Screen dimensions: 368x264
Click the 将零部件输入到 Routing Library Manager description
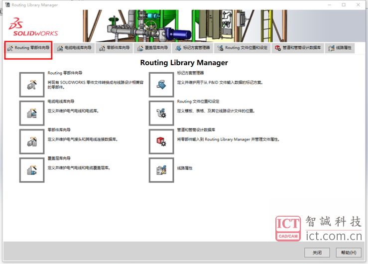[228, 139]
